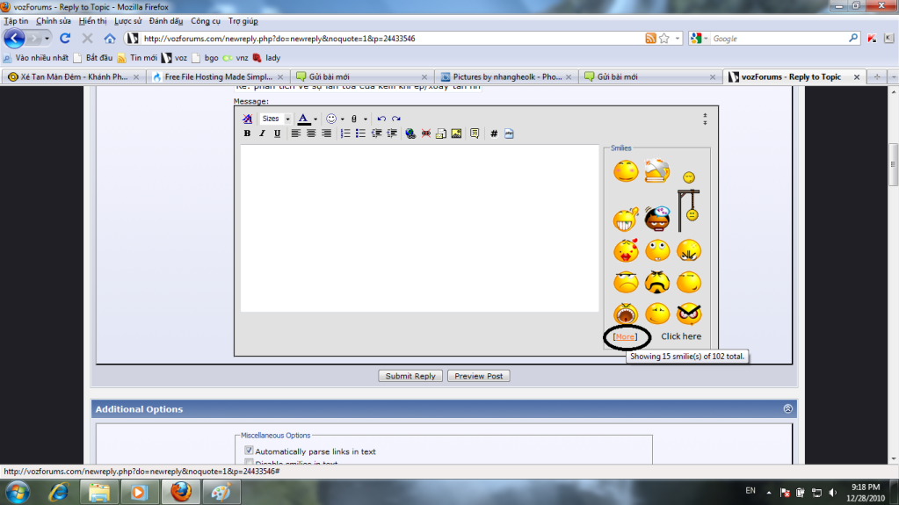Insert the big grin thumbs-up smiley
The height and width of the screenshot is (505, 899).
click(626, 219)
